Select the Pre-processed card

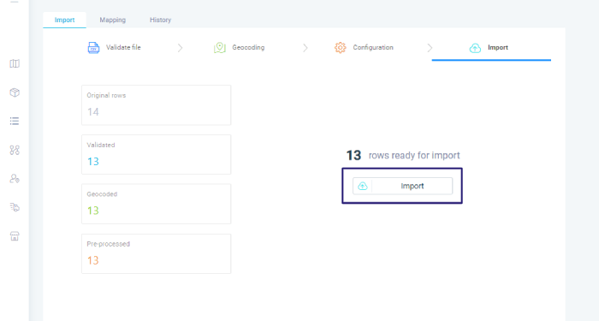[x=157, y=253]
